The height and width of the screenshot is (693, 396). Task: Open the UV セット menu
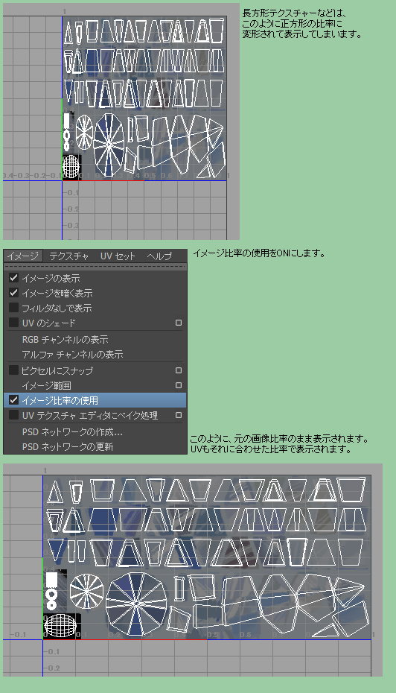118,256
